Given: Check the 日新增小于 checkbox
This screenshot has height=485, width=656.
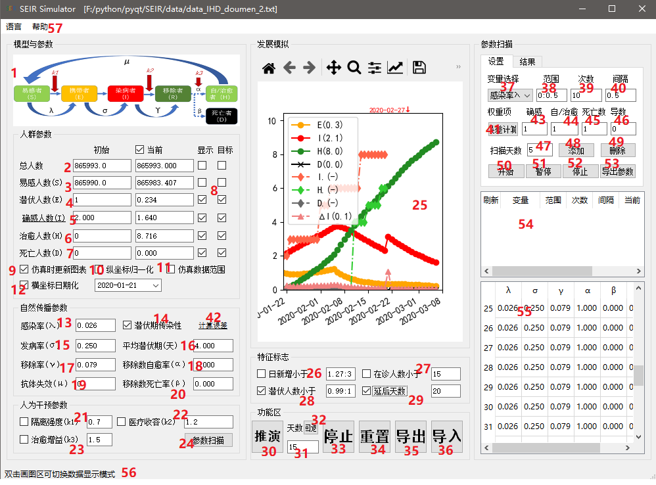Looking at the screenshot, I should coord(262,374).
